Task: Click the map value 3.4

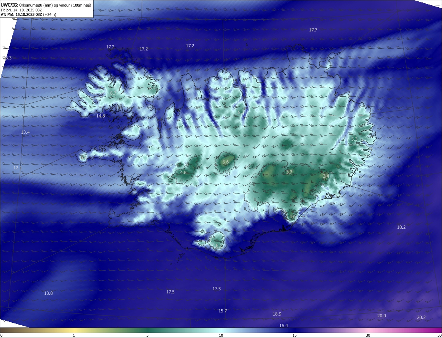Action: (326, 176)
